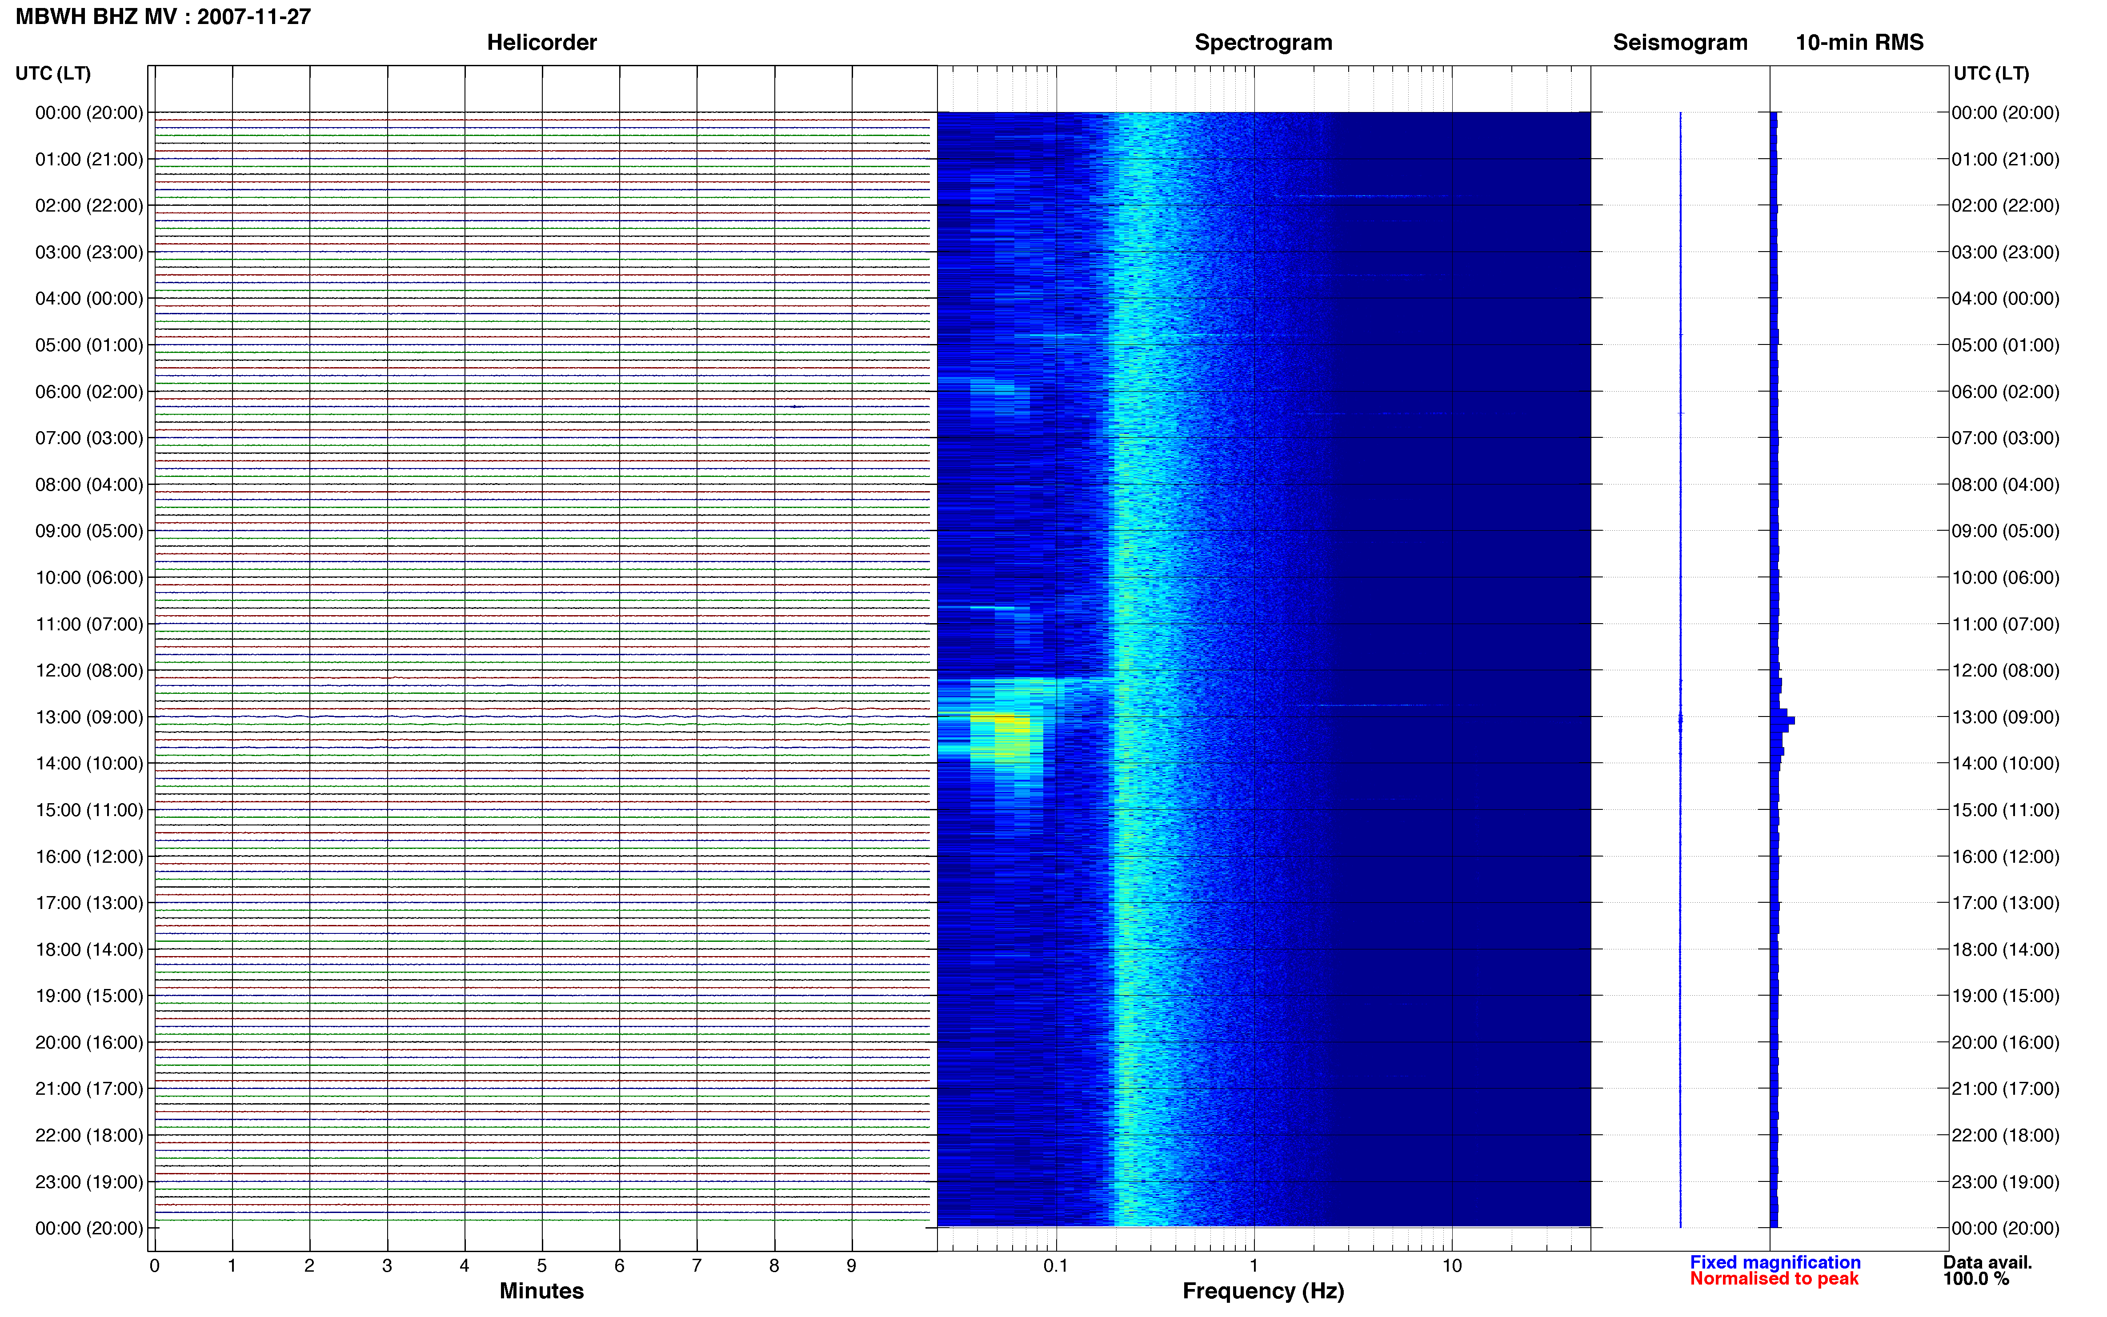Click the 7 tick on the Minutes axis

[x=697, y=1265]
